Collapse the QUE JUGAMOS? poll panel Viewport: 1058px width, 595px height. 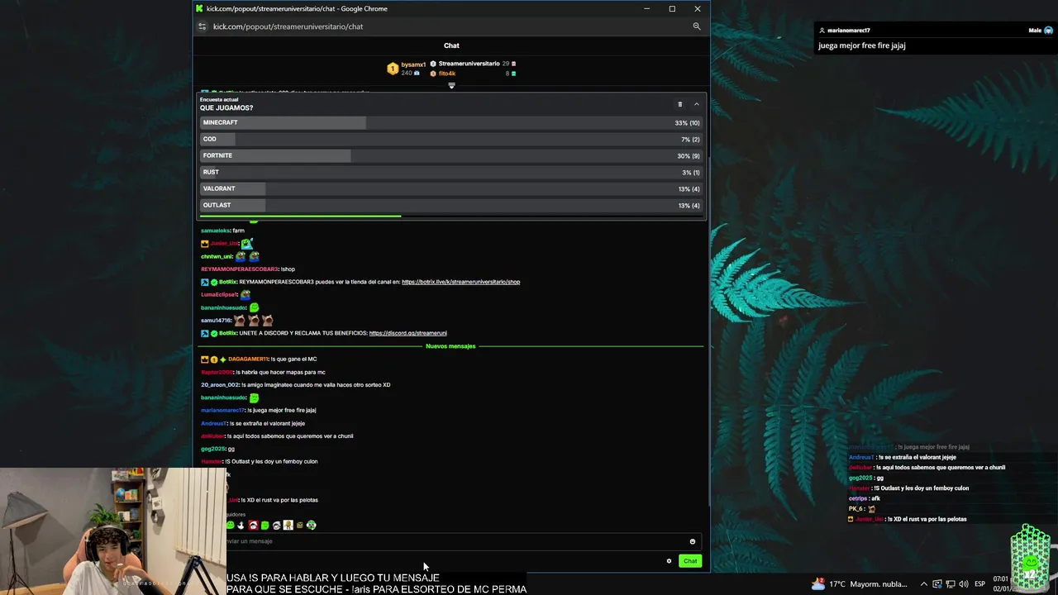696,104
